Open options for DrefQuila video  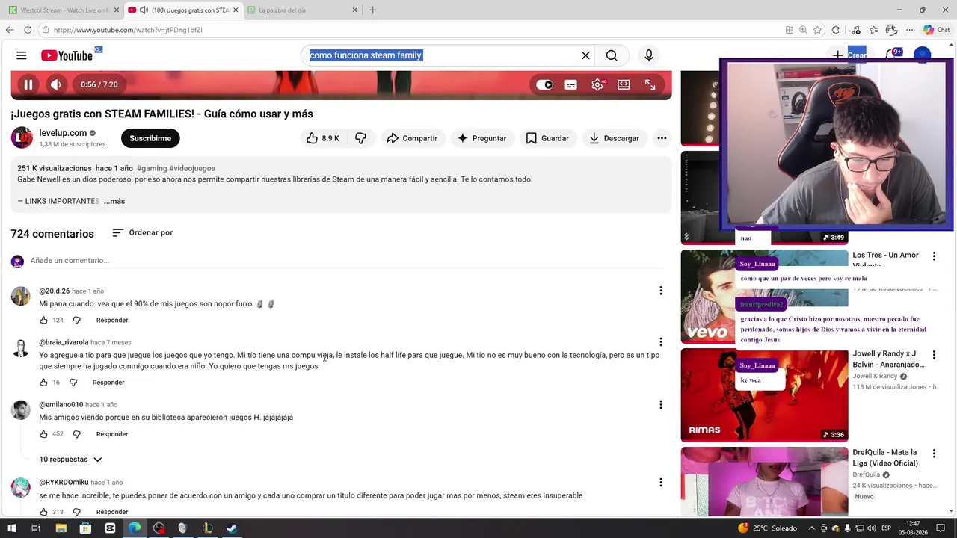[934, 454]
